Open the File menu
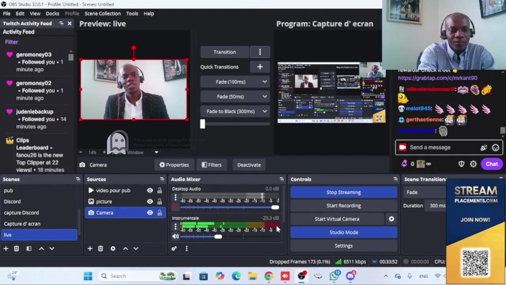 [x=7, y=13]
